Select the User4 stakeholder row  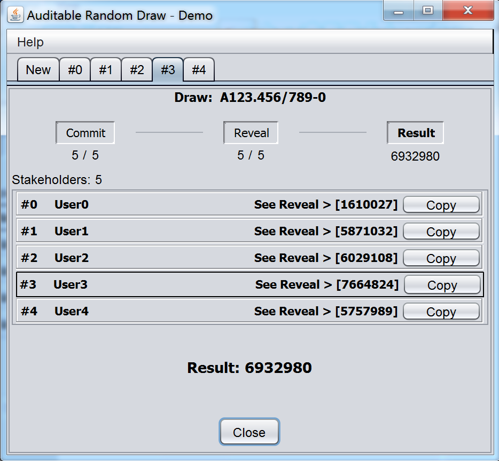click(x=250, y=311)
